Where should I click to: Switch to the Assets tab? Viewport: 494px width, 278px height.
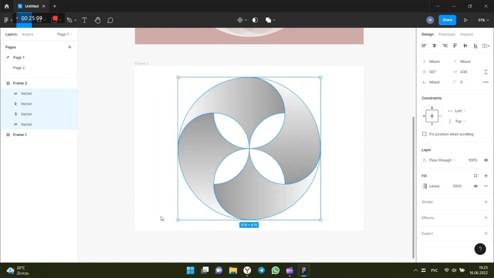tap(27, 34)
